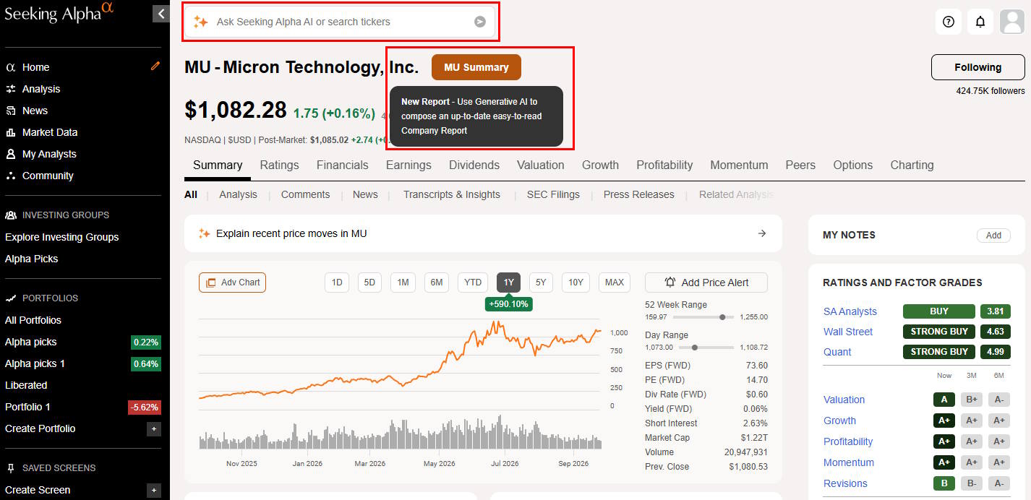Open the Adv Chart button

click(x=232, y=283)
